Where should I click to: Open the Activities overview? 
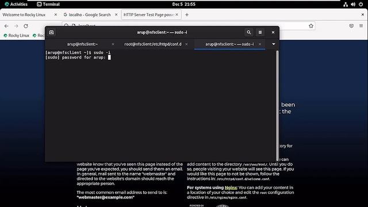(16, 4)
